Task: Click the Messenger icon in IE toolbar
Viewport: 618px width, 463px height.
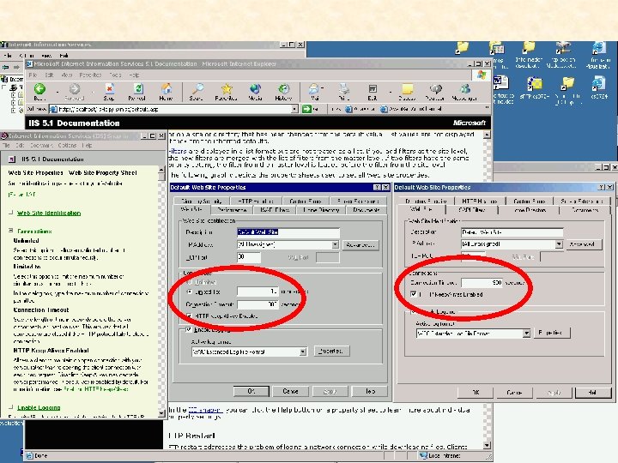Action: click(x=464, y=92)
